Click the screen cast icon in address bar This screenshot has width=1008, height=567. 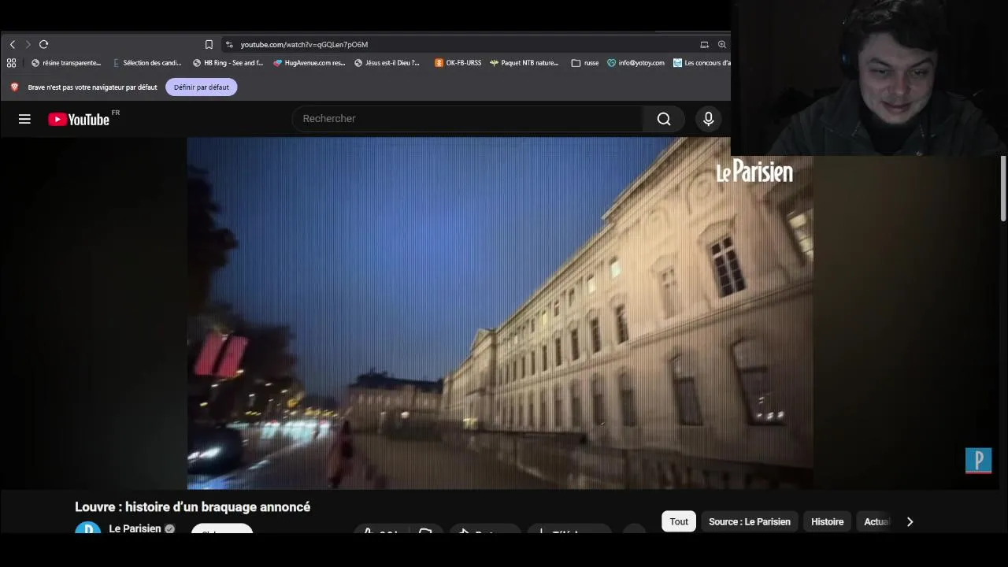click(705, 45)
